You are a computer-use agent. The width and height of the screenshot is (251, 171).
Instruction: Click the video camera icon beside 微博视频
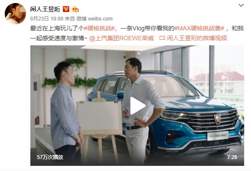coord(162,38)
